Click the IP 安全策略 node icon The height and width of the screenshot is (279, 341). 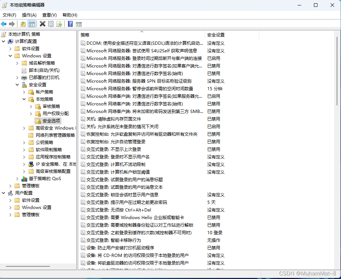[31, 164]
